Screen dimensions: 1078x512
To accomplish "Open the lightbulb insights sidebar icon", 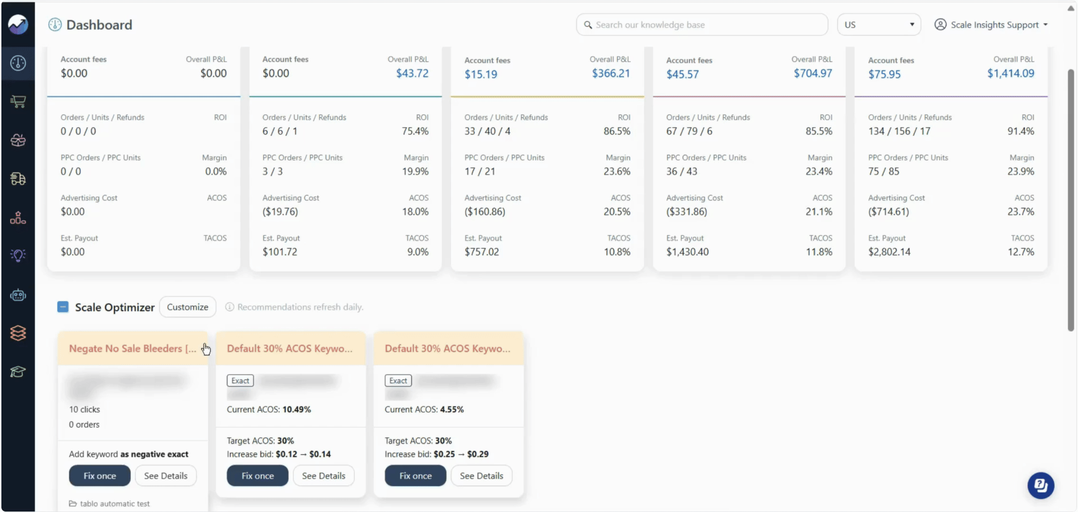I will [x=18, y=256].
